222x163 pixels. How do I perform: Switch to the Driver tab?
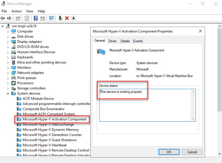[x=112, y=41]
